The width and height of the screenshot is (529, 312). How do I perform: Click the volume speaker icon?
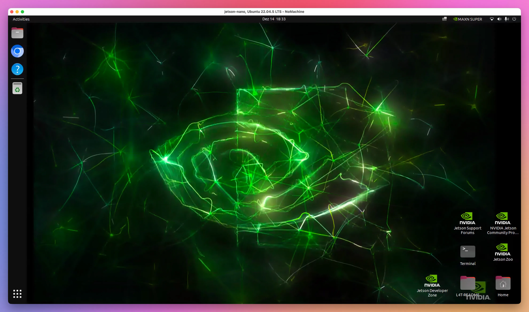tap(499, 19)
